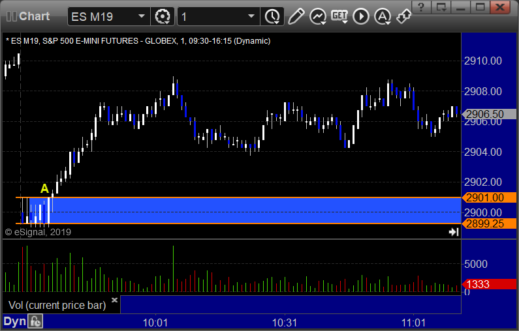The width and height of the screenshot is (519, 331).
Task: Click the play replay button icon
Action: [x=361, y=16]
